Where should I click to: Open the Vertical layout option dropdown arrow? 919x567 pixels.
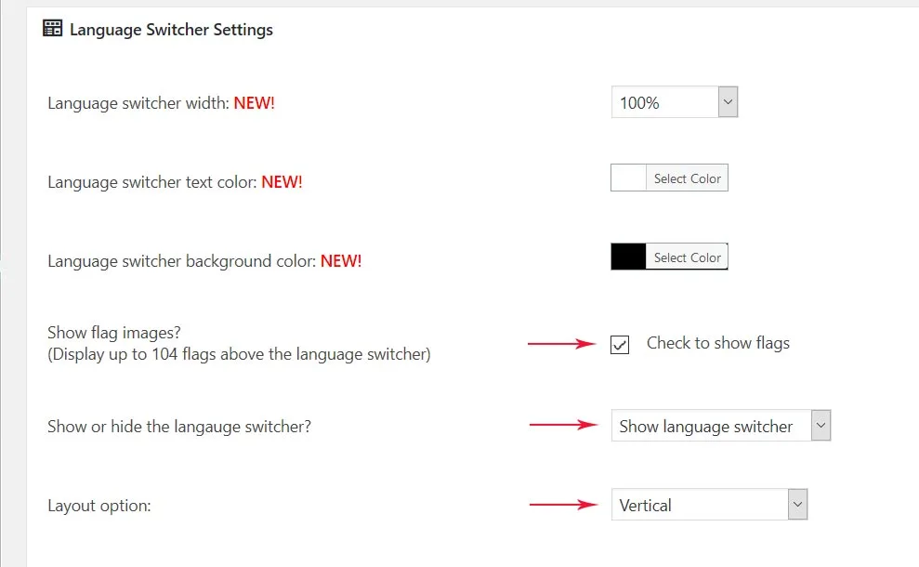click(797, 505)
